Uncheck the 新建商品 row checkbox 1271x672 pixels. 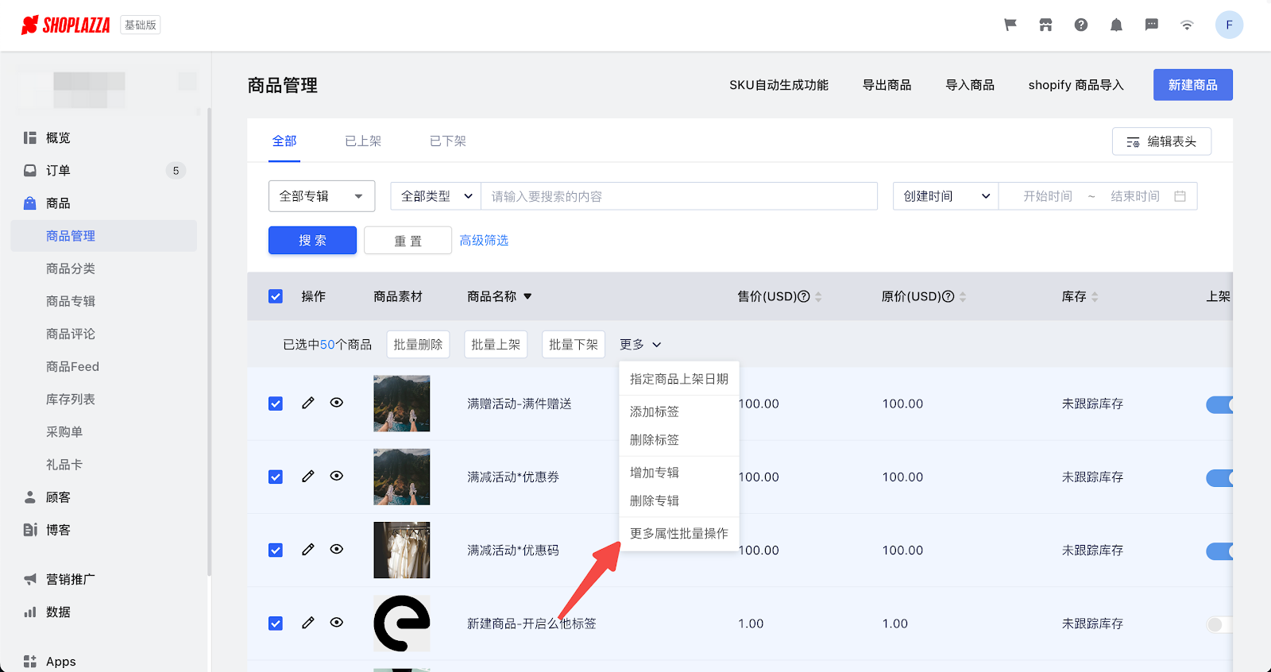coord(276,624)
